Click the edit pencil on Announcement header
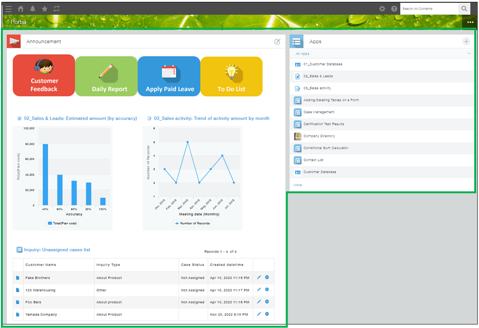This screenshot has height=328, width=479. click(x=278, y=41)
